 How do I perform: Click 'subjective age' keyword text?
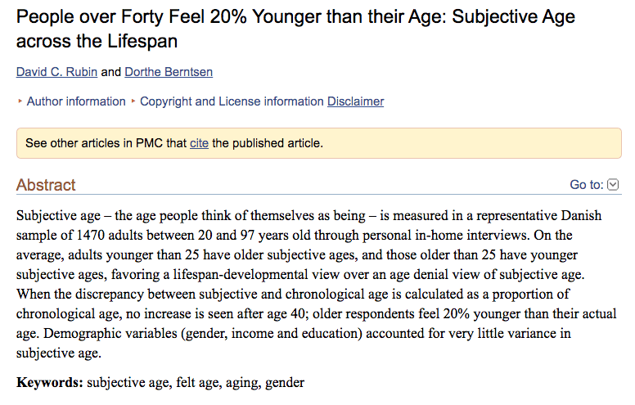click(129, 382)
